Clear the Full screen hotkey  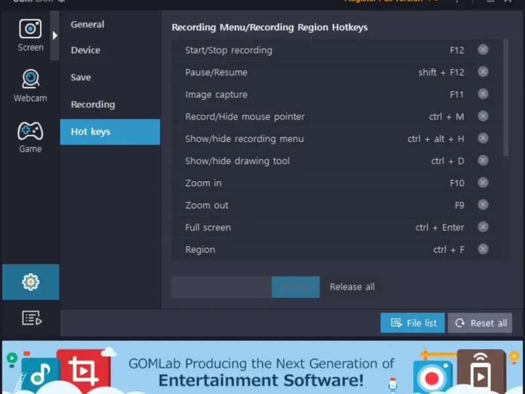pyautogui.click(x=483, y=227)
